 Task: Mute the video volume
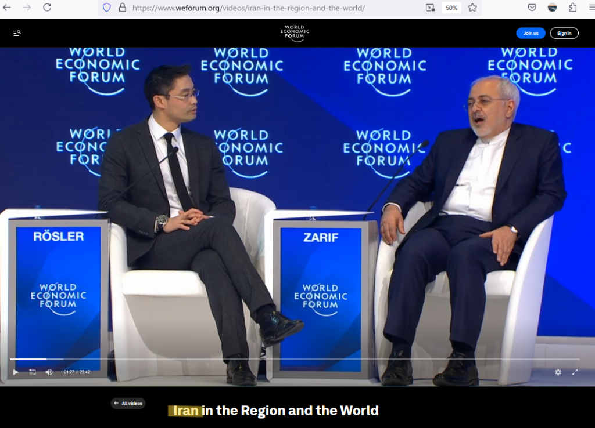coord(49,372)
